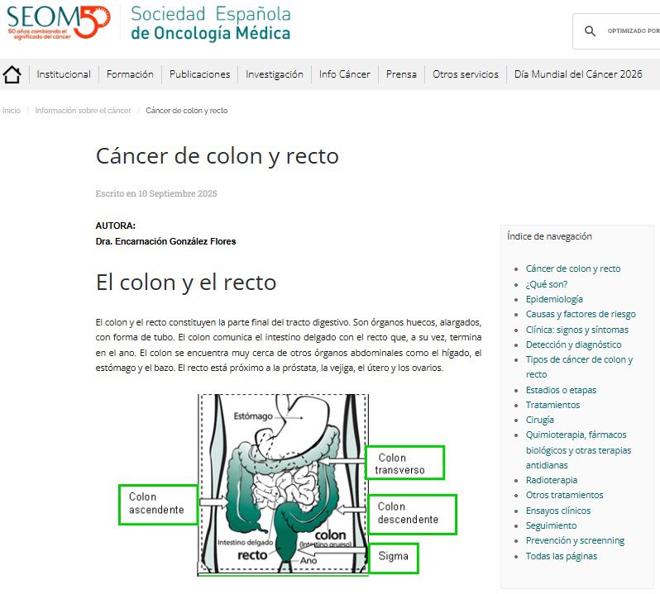Click the Cáncer de colon y recto heading
Viewport: 660px width, 594px height.
(218, 156)
